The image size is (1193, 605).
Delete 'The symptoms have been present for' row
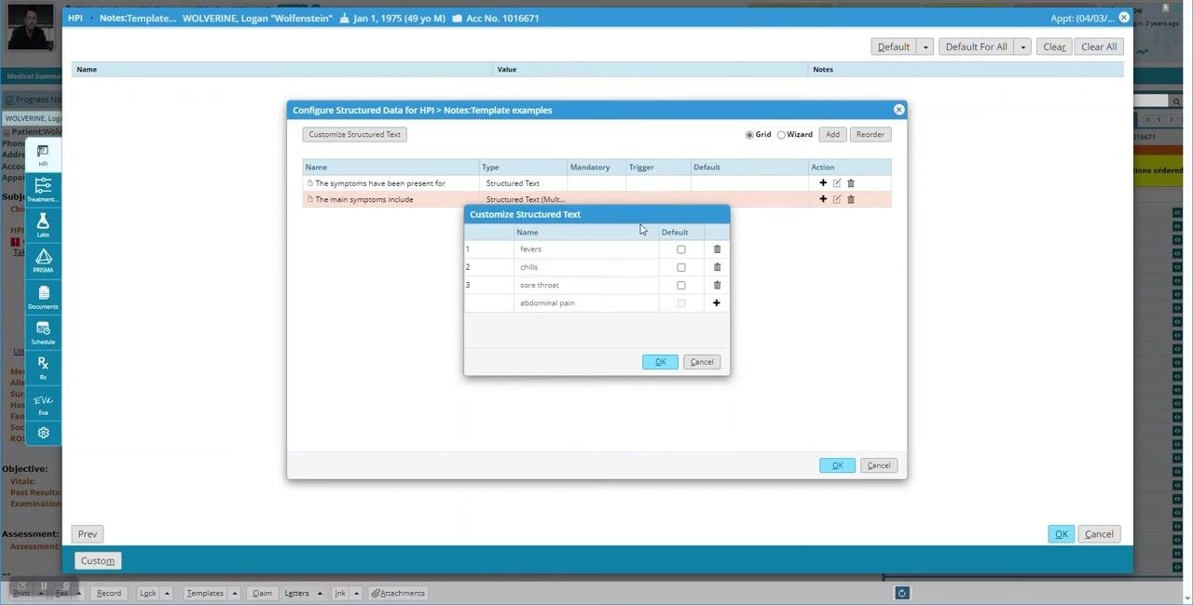pyautogui.click(x=851, y=183)
